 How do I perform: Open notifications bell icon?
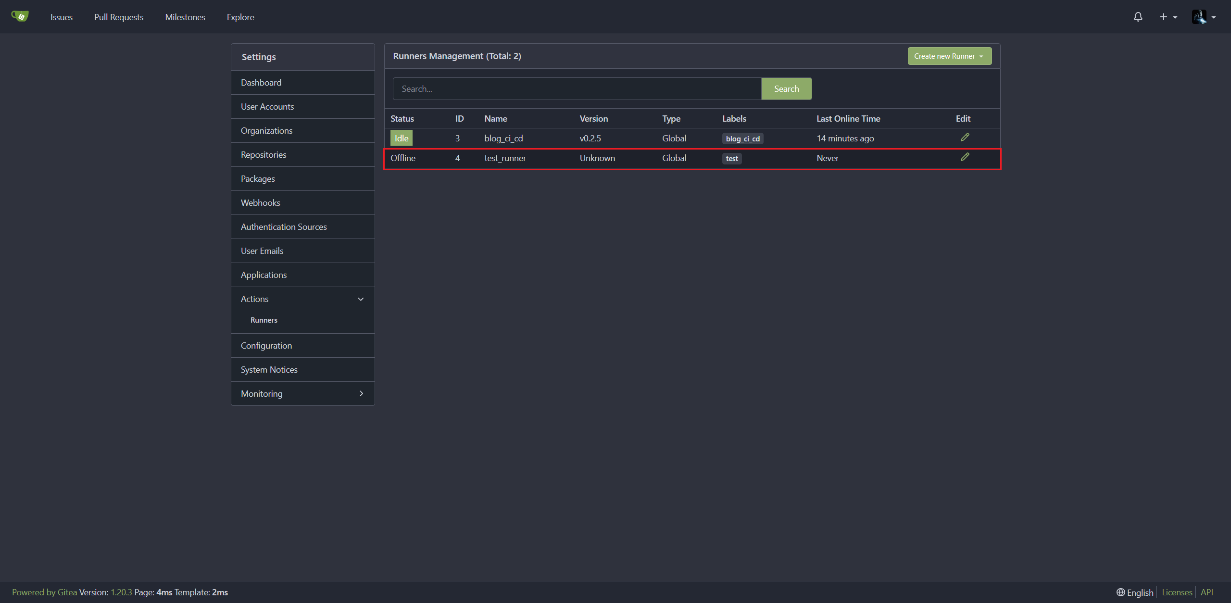(1138, 17)
